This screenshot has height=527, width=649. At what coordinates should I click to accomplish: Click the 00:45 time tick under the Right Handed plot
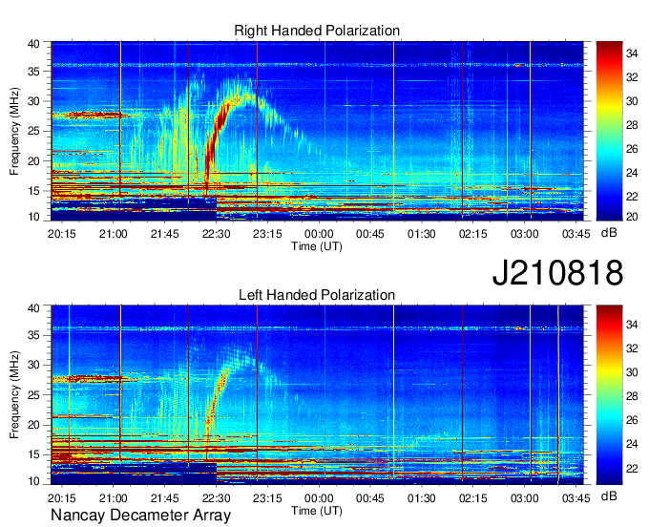(x=370, y=234)
